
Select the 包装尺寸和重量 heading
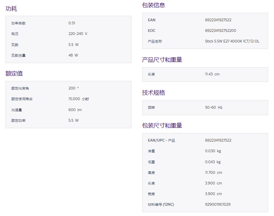(162, 125)
